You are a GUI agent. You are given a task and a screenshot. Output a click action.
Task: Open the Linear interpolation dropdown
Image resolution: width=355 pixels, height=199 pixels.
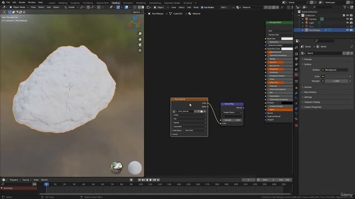[190, 115]
